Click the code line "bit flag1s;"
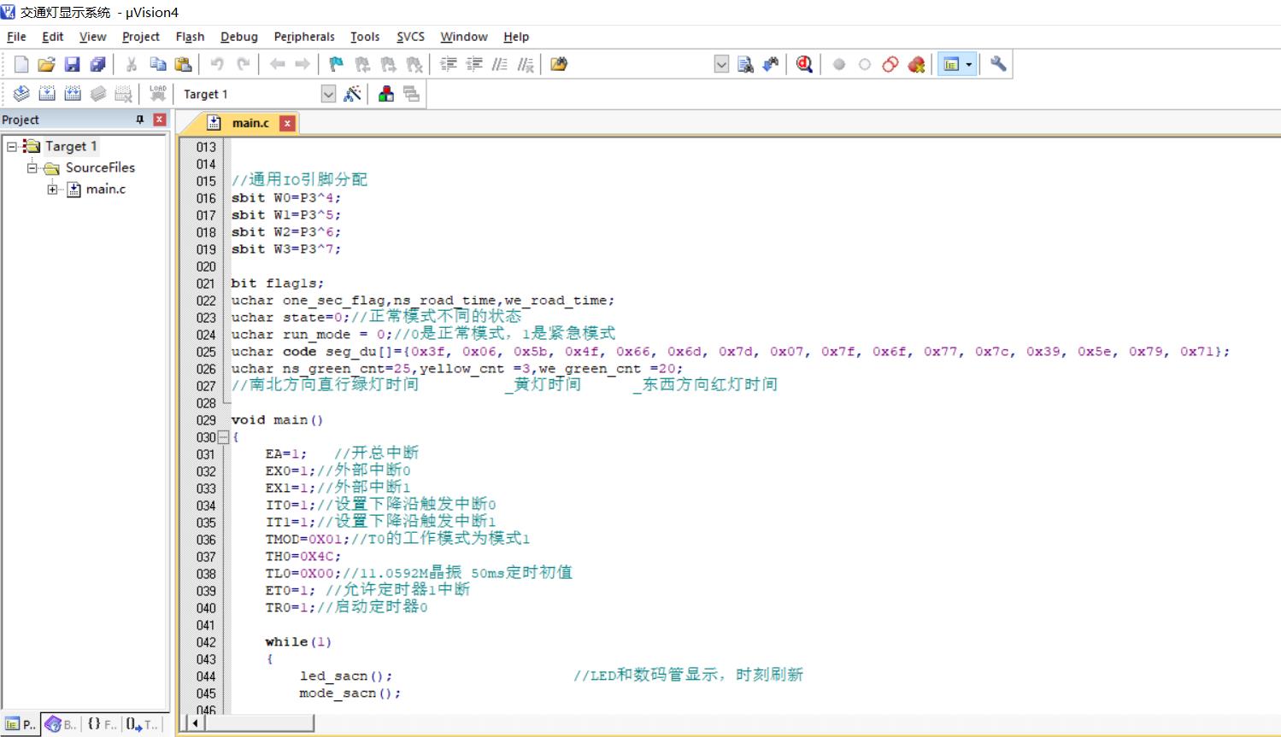The image size is (1281, 737). point(278,284)
